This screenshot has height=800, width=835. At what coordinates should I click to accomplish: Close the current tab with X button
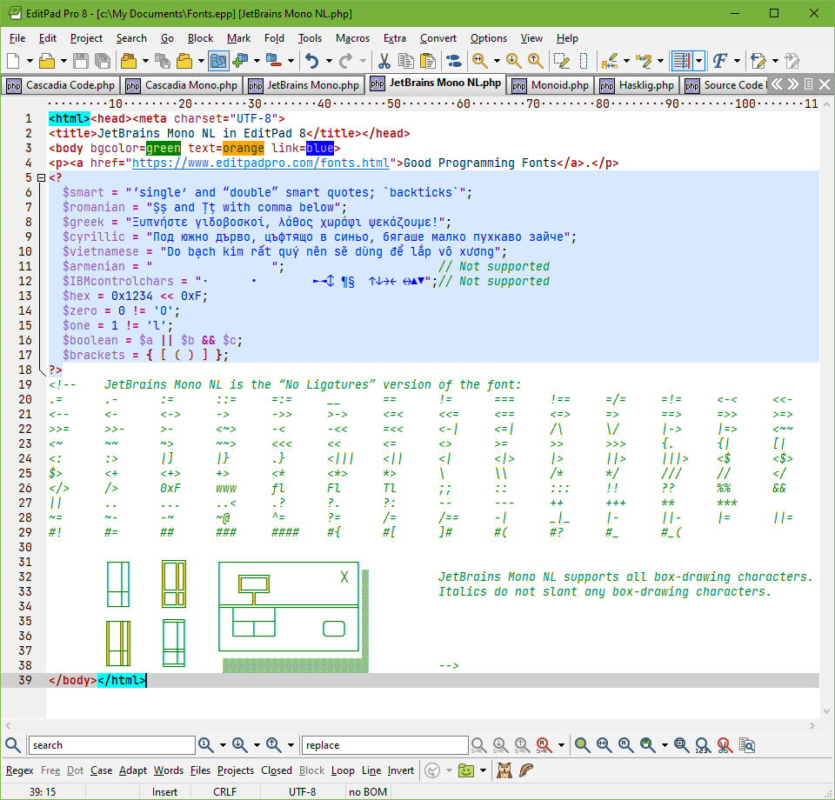coord(825,84)
